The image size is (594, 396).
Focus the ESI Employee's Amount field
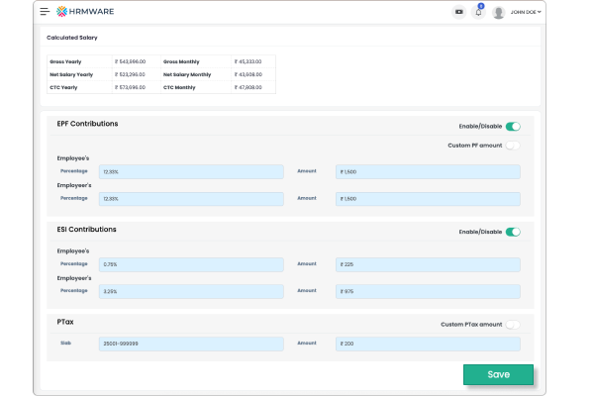point(428,264)
